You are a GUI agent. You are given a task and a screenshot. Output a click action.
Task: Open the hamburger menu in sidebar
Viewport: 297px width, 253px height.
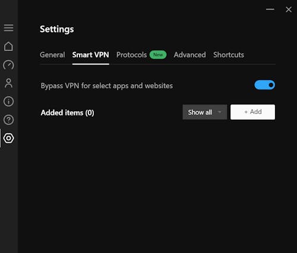click(8, 28)
